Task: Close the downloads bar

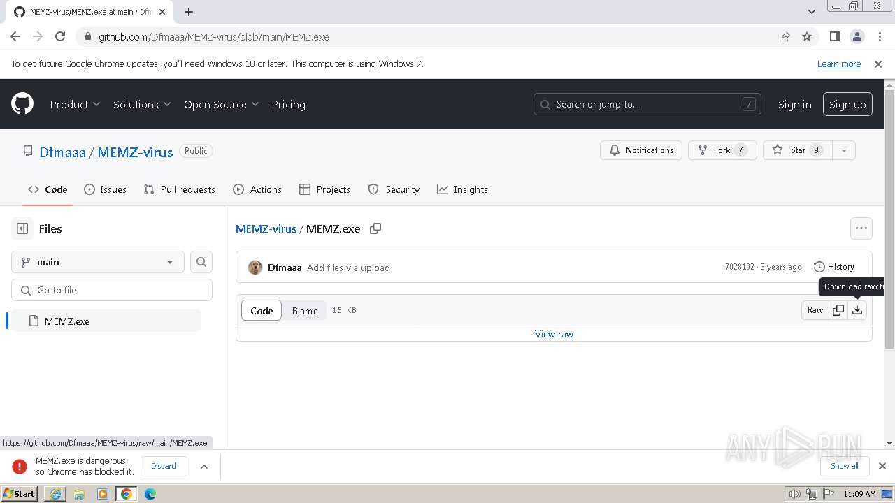Action: (x=882, y=466)
